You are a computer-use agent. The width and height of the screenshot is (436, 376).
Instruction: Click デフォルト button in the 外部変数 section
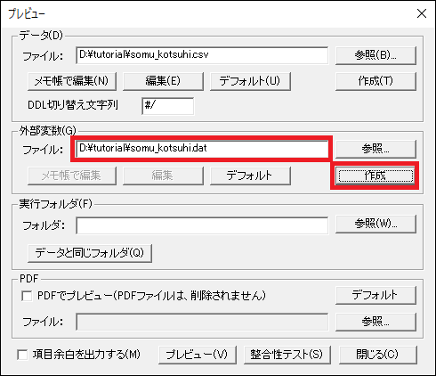250,176
